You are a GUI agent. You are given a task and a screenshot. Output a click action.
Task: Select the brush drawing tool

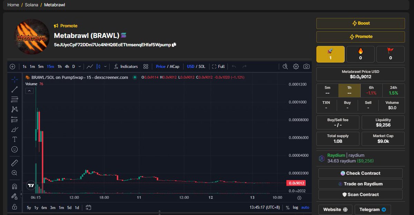[x=14, y=130]
